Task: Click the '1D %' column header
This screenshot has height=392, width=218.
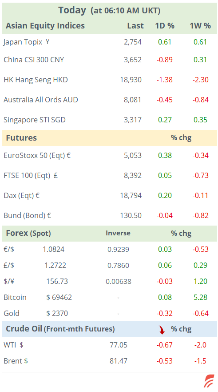Action: click(x=165, y=25)
